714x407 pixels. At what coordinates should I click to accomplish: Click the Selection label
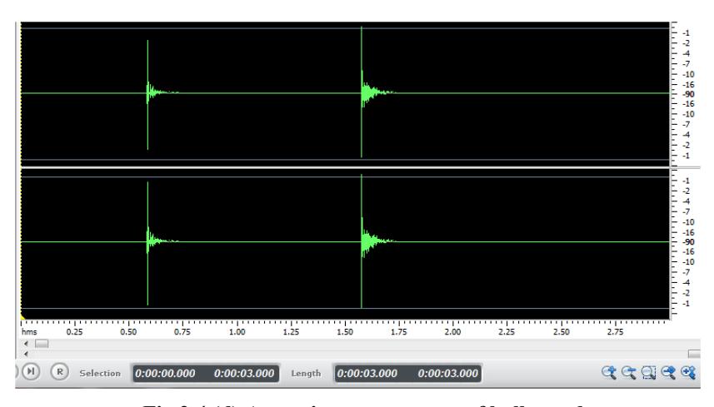[100, 374]
